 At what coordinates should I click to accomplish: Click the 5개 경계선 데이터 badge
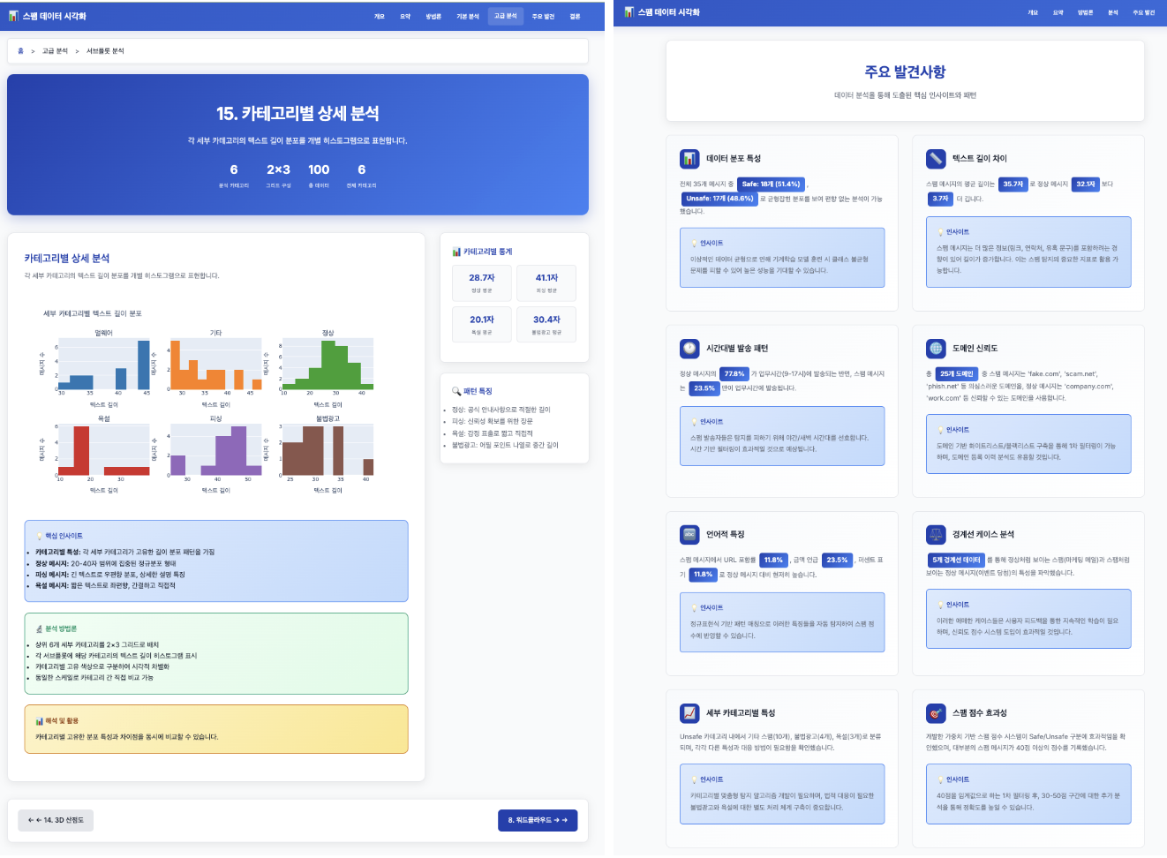[955, 560]
